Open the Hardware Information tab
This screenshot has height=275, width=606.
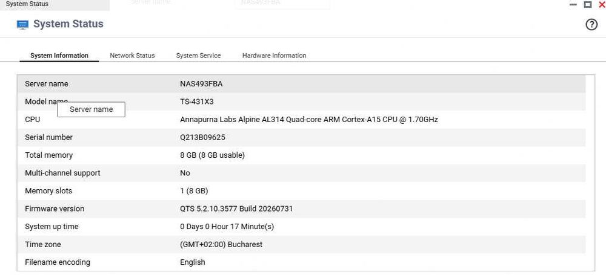pos(274,56)
